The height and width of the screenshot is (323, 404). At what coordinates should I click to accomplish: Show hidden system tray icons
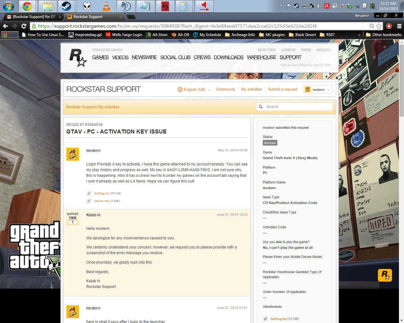click(x=281, y=6)
